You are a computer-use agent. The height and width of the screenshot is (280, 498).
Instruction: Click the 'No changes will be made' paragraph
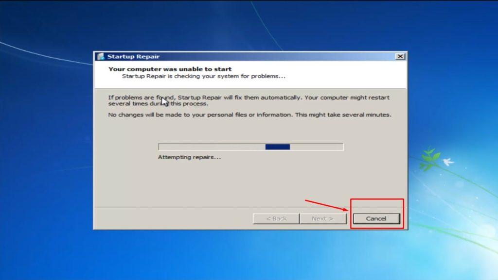pyautogui.click(x=249, y=115)
